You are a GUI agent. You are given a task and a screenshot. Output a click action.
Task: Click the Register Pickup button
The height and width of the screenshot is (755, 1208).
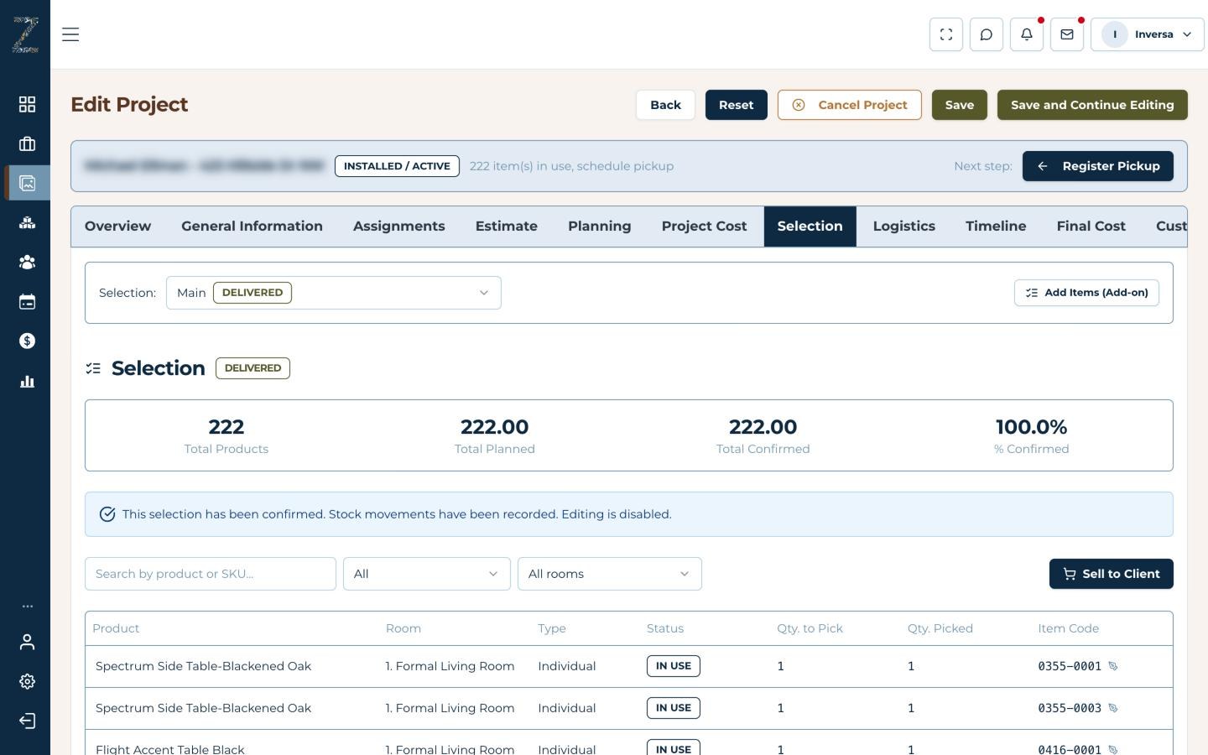(x=1097, y=166)
